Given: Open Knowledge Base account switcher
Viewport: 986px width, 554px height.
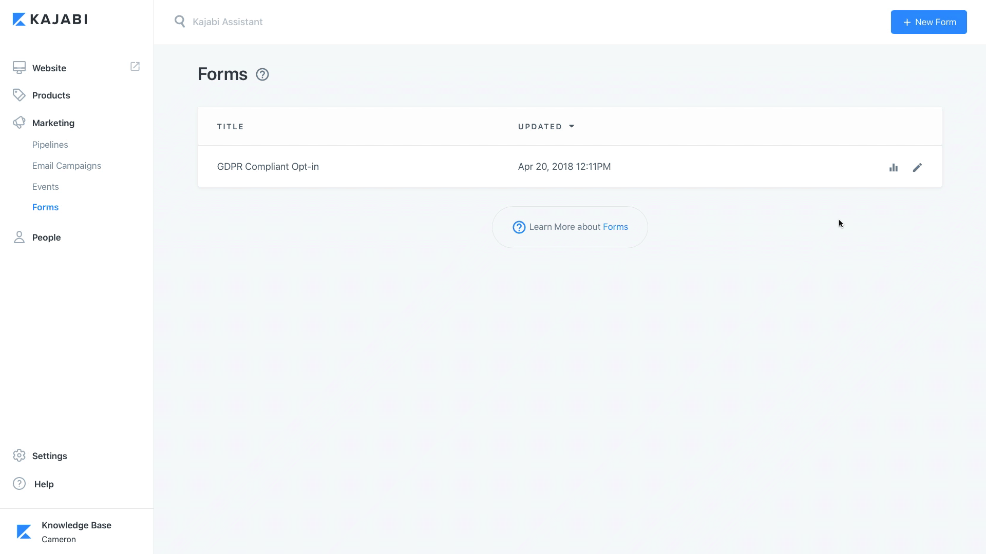Looking at the screenshot, I should click(76, 531).
